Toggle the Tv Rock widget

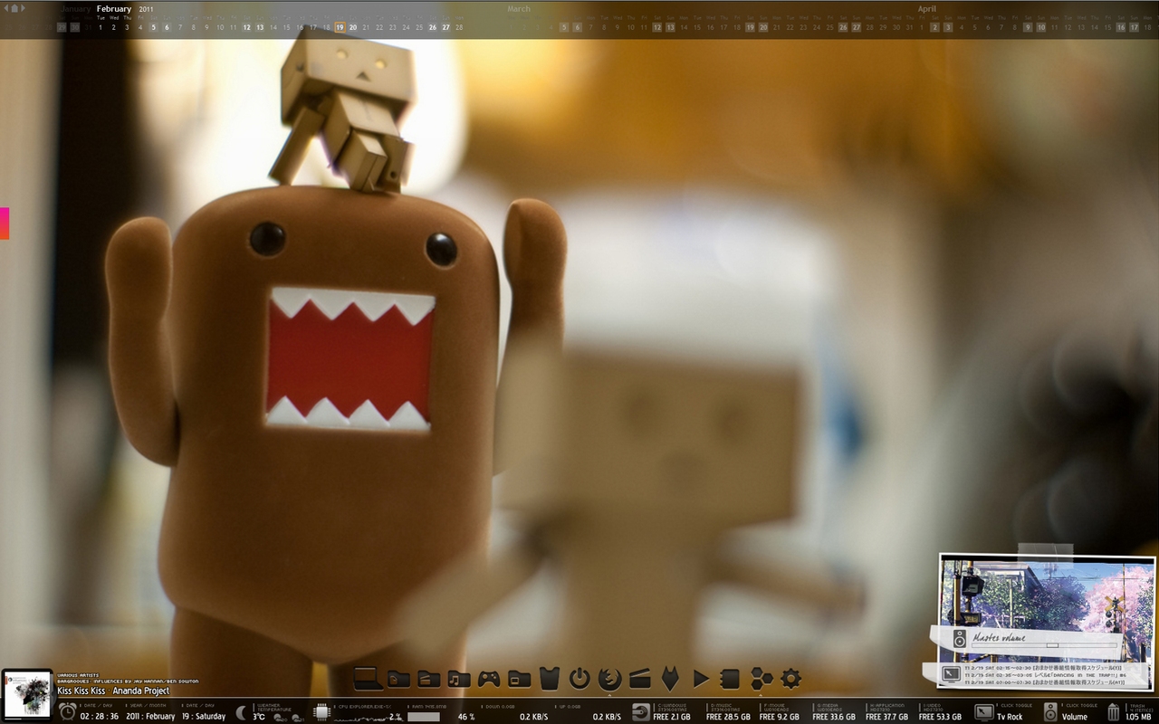coord(1010,717)
